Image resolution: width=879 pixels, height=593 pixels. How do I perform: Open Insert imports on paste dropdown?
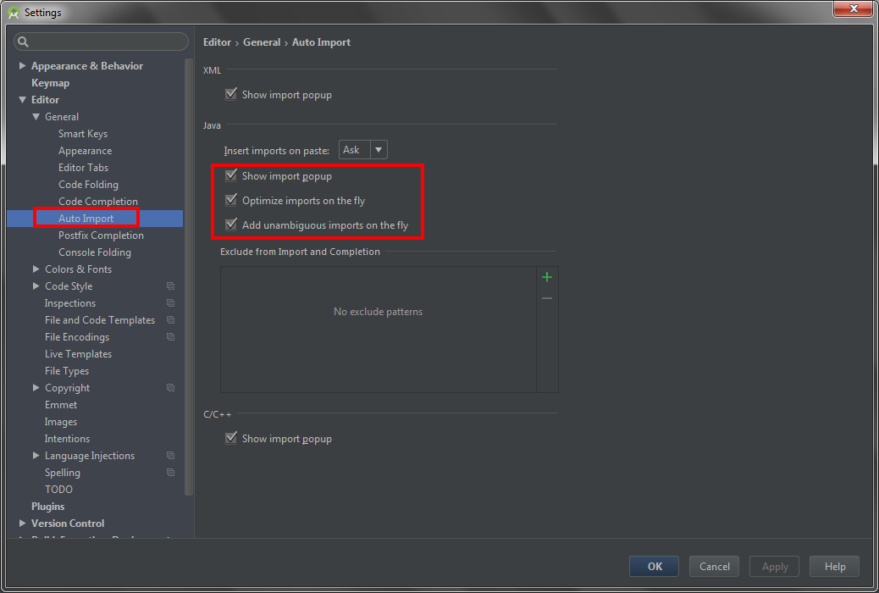click(362, 150)
